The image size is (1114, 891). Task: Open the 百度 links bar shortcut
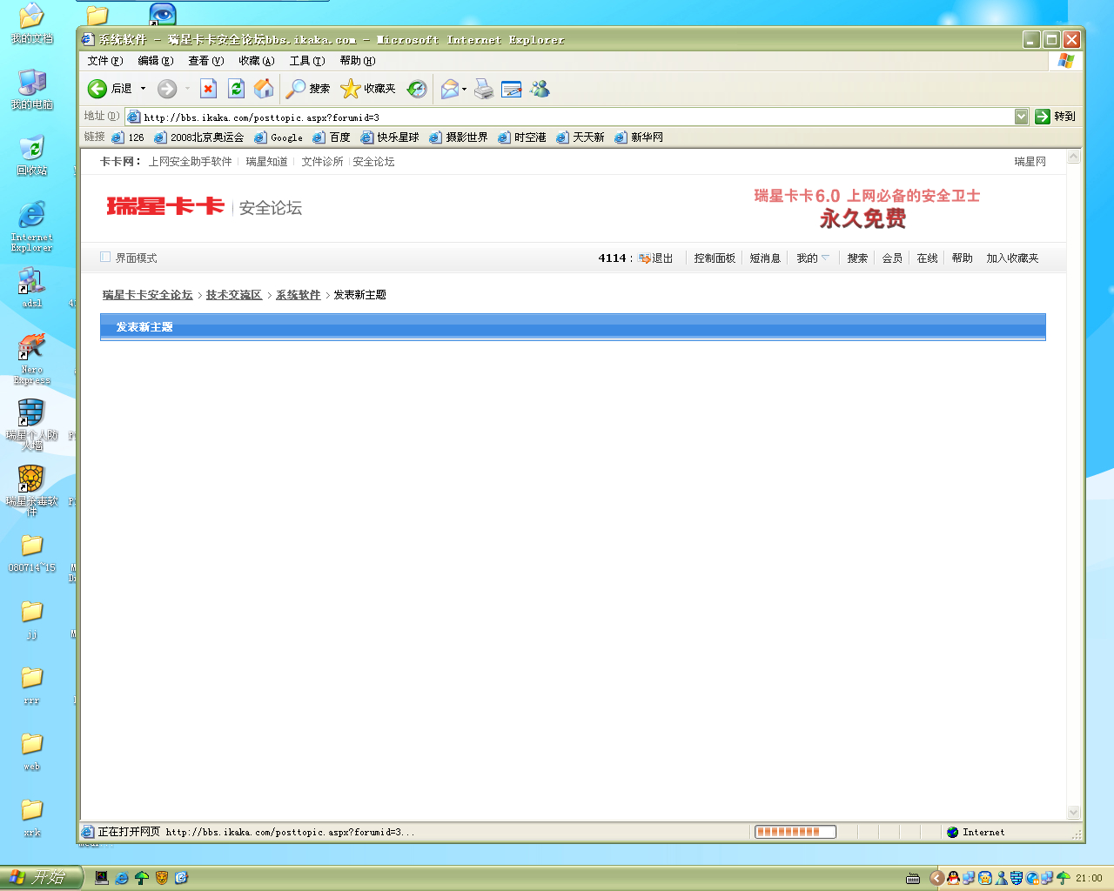tap(332, 137)
